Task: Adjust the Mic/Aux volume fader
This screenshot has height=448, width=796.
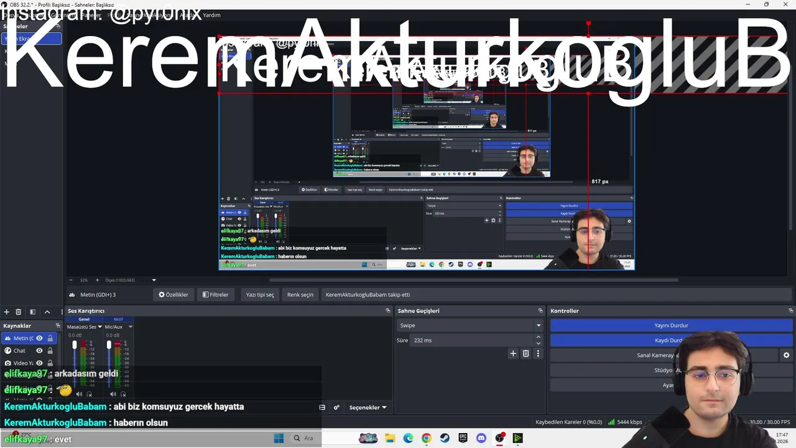Action: coord(109,344)
